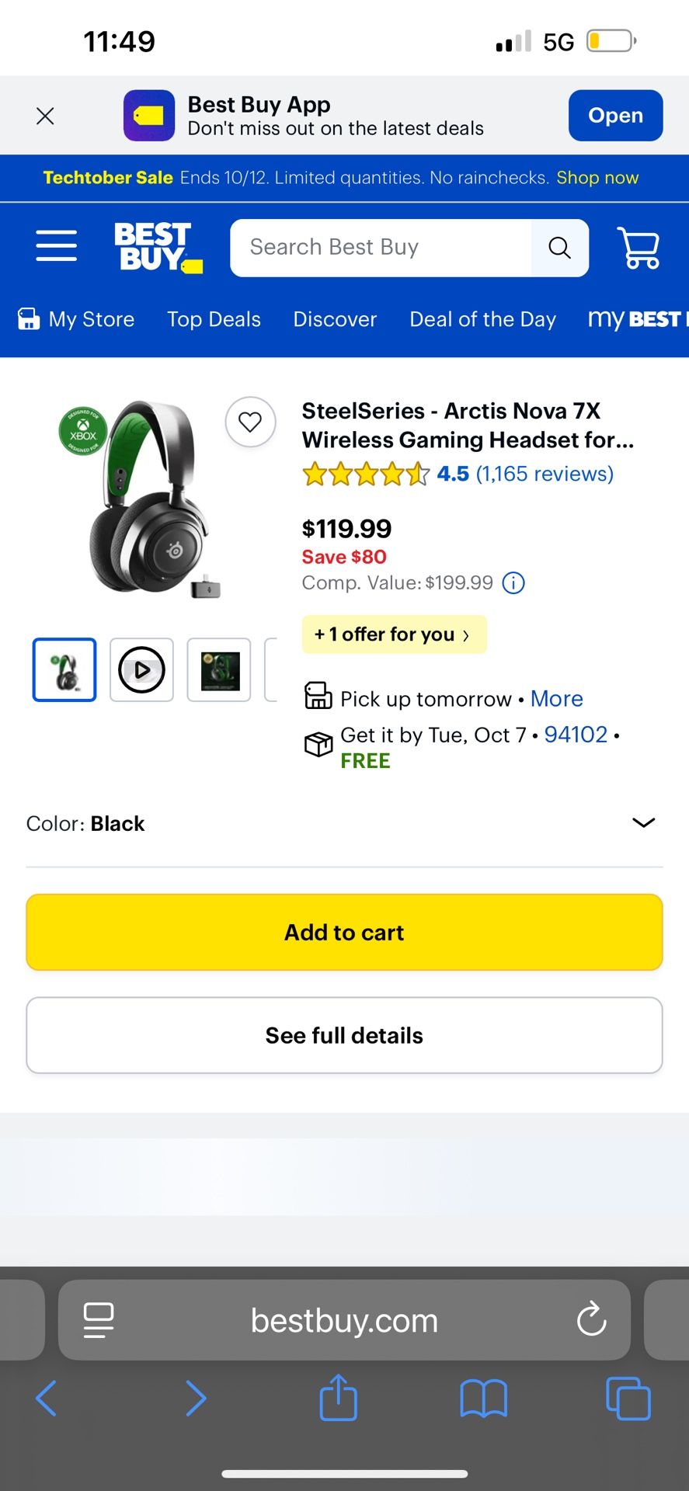Go to Top Deals tab

214,319
